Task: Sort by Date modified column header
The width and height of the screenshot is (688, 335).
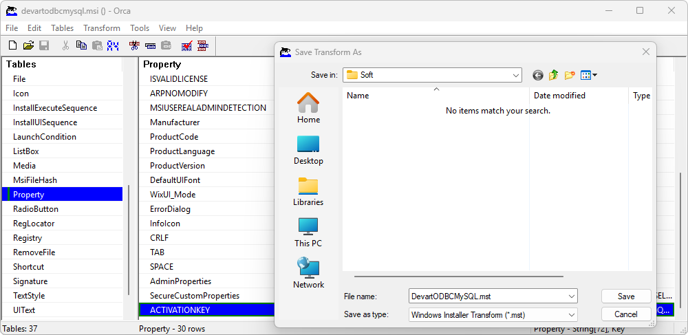Action: [579, 95]
